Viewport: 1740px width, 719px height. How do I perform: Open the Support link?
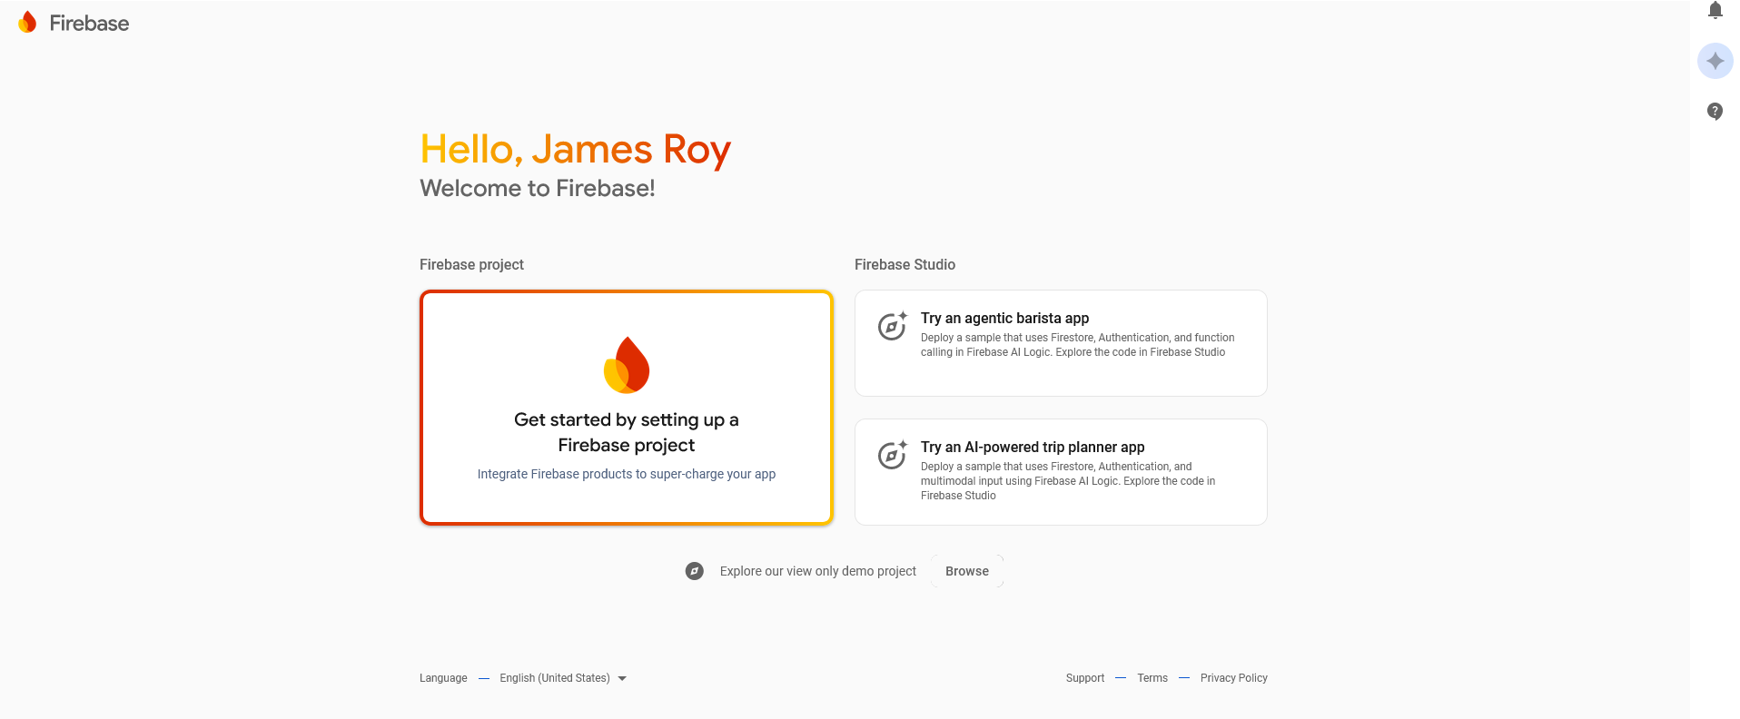tap(1085, 678)
